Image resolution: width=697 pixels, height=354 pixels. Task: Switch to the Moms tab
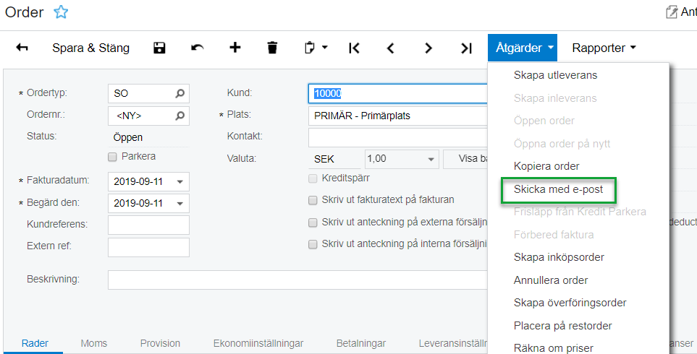point(94,343)
